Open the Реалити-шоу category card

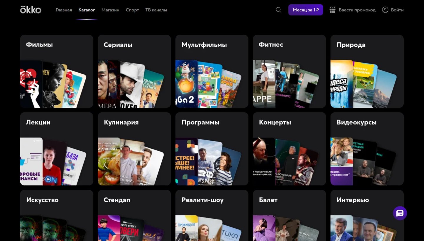[x=212, y=215]
